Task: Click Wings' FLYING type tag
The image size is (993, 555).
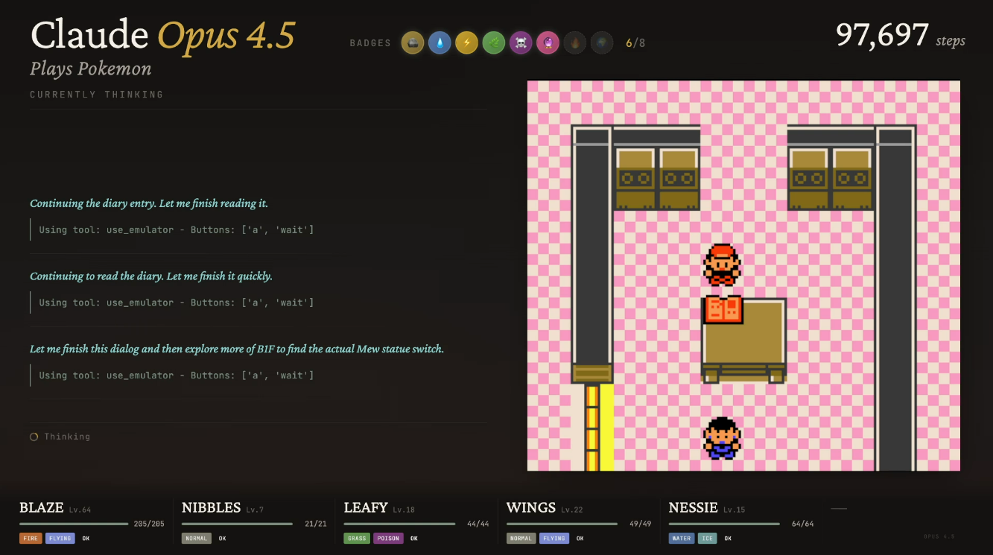Action: (553, 538)
